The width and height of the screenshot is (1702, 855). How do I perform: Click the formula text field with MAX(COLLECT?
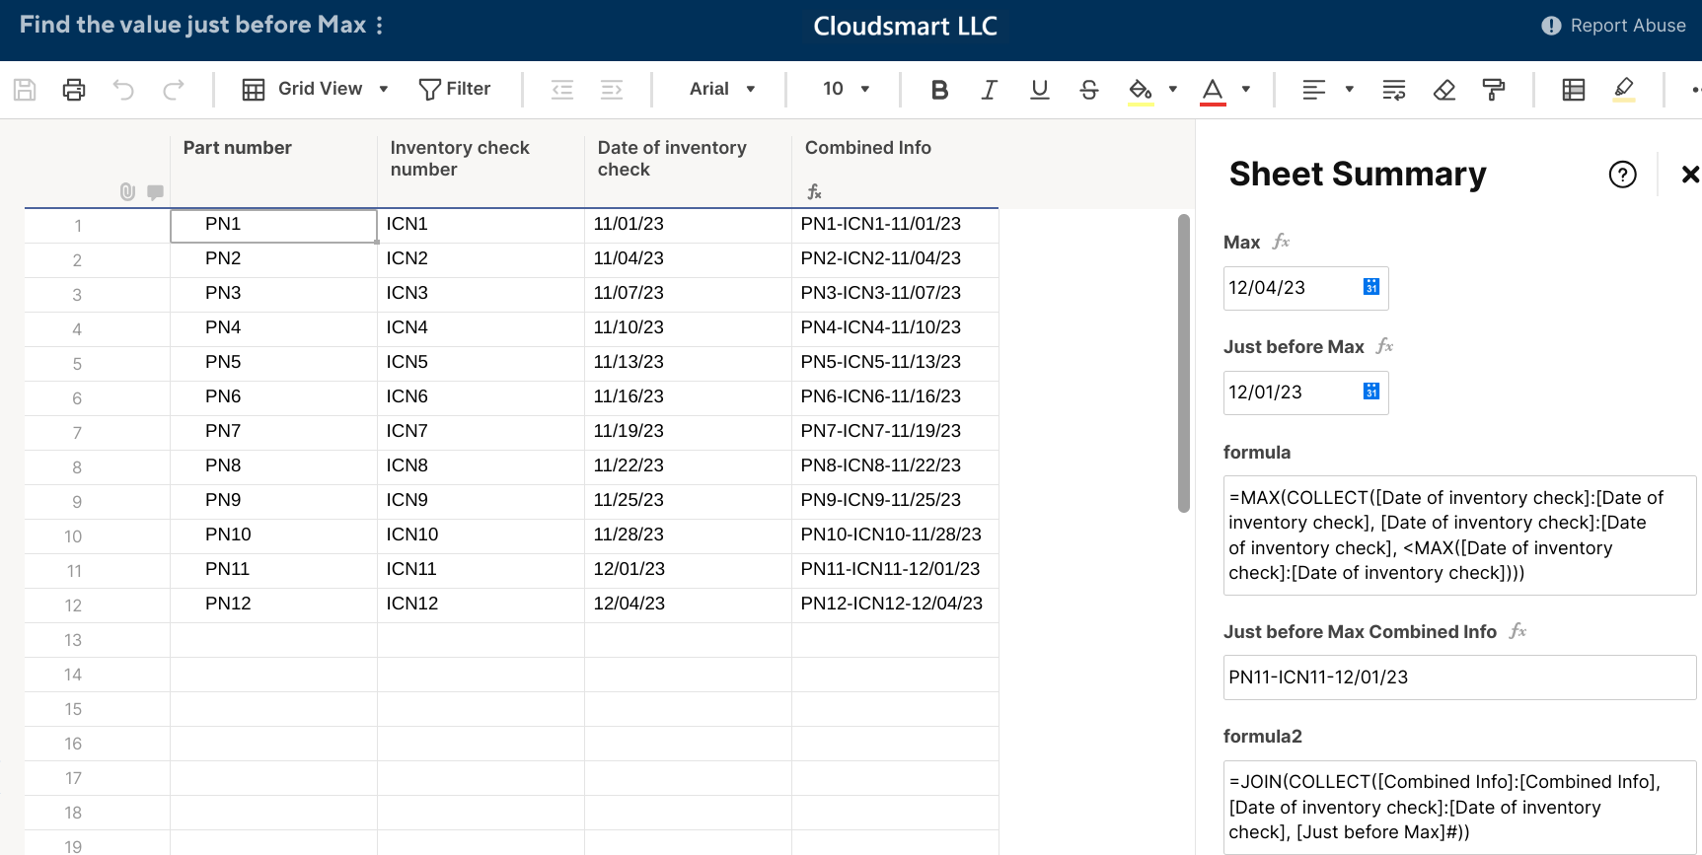click(x=1459, y=535)
